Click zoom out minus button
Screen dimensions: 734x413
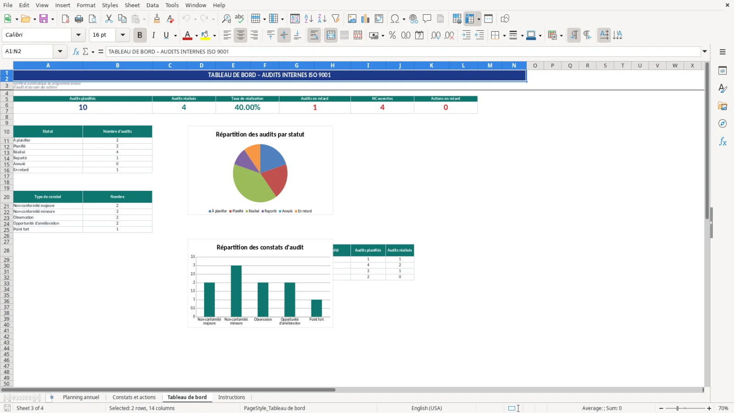coord(661,408)
